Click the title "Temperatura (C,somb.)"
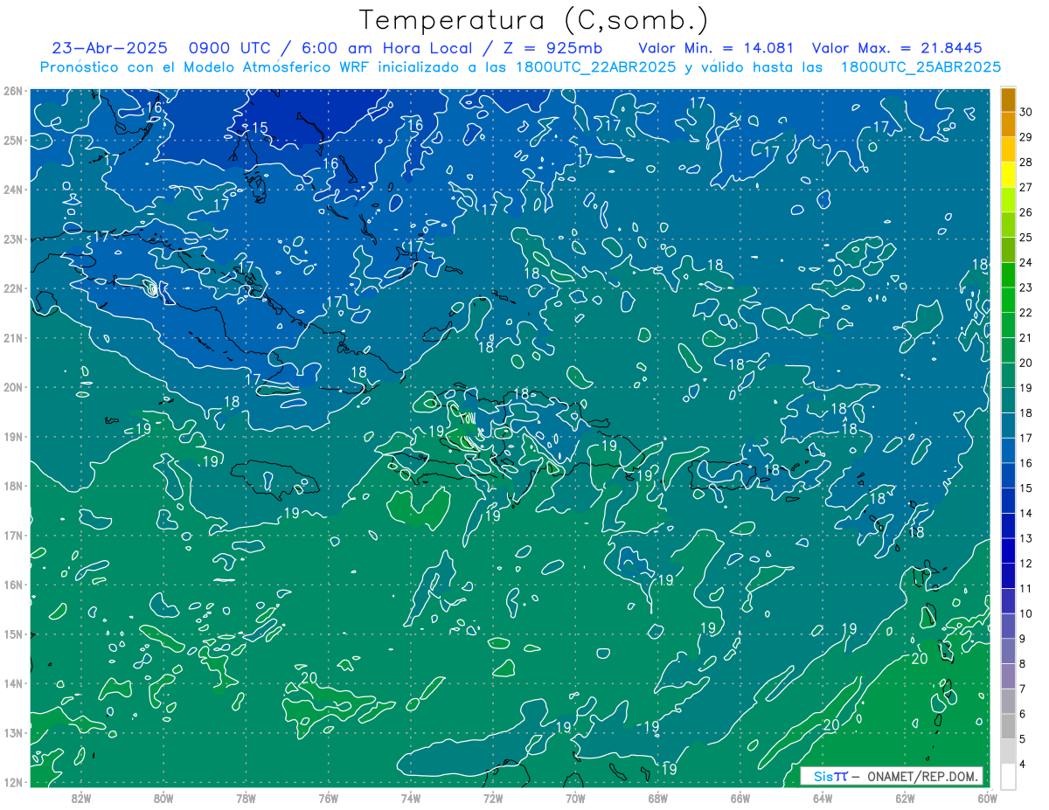The image size is (1049, 810). 534,20
